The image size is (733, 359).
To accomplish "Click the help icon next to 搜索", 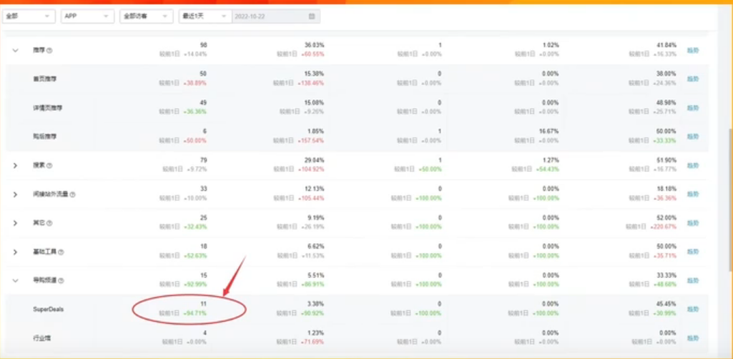I will coord(49,165).
